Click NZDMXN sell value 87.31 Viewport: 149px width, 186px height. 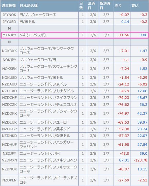[124, 160]
